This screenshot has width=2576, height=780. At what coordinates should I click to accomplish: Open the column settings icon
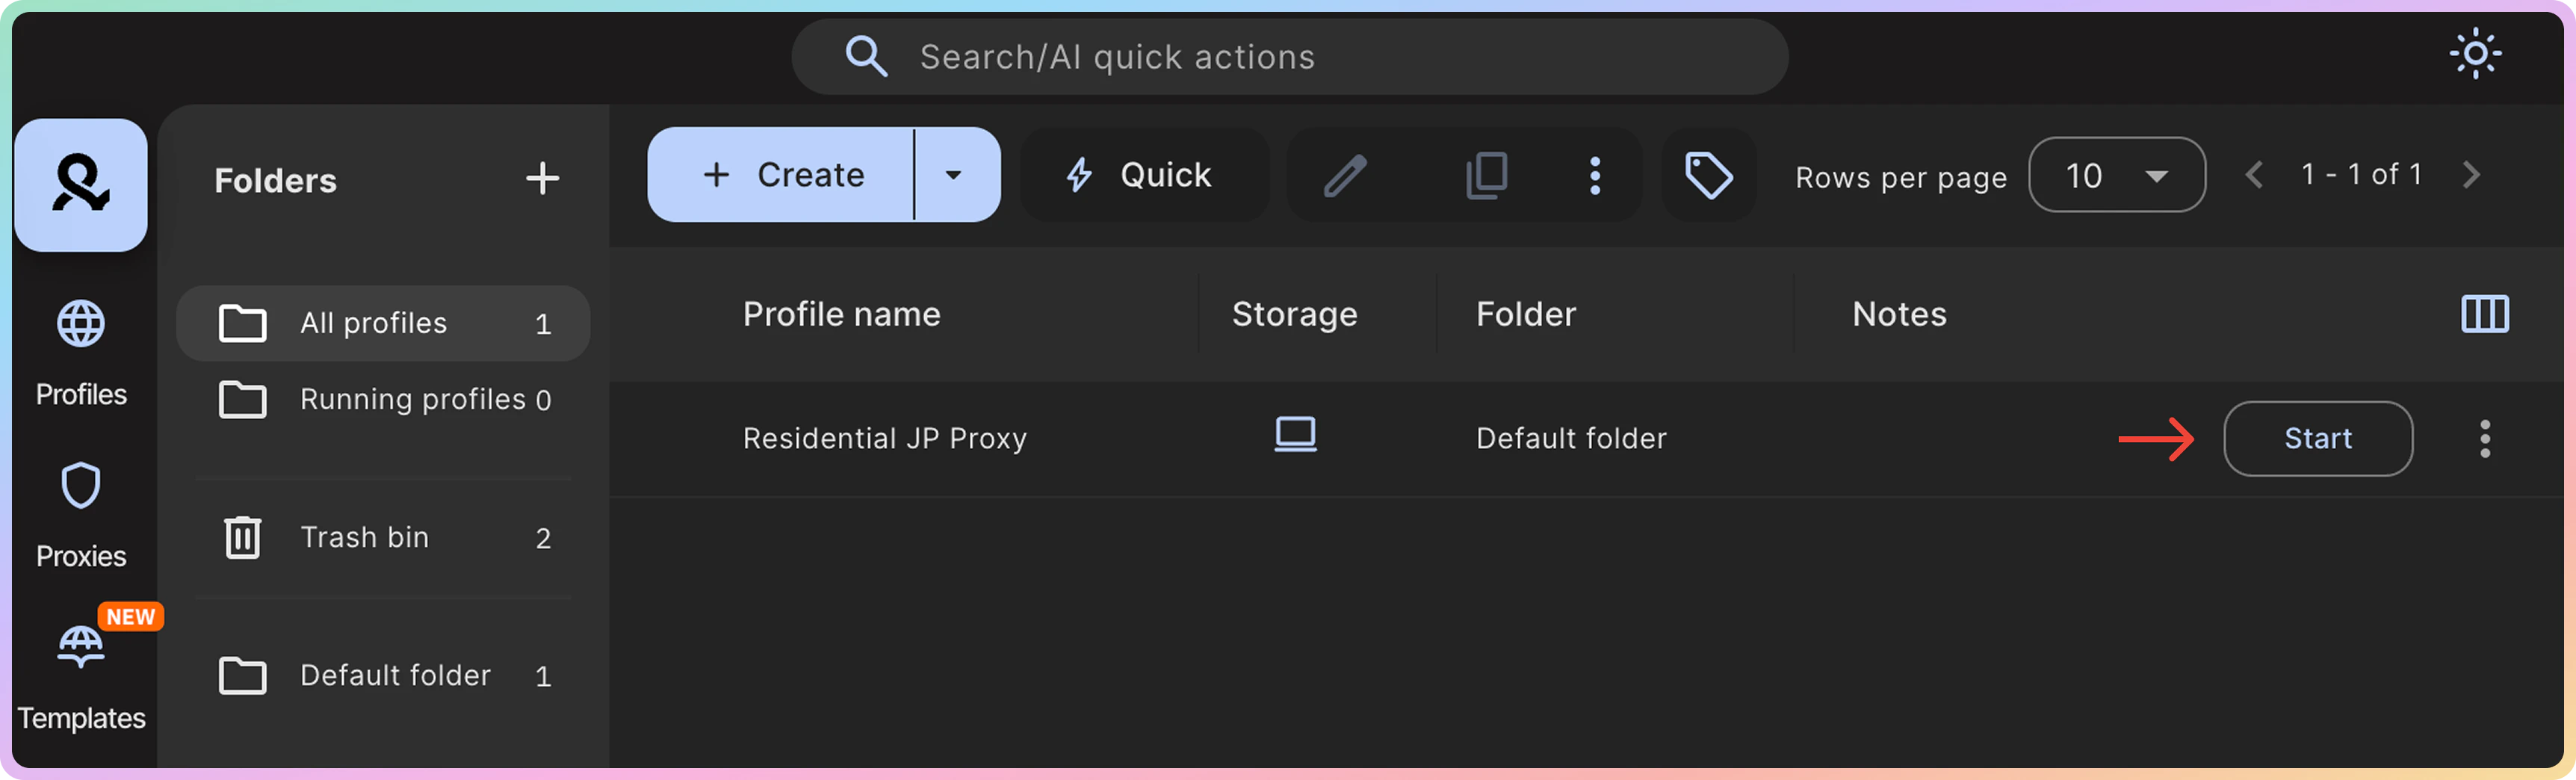(2484, 314)
